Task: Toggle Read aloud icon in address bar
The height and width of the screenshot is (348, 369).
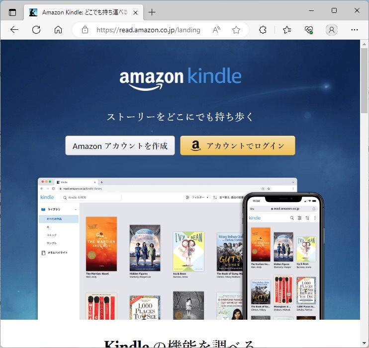Action: (216, 30)
